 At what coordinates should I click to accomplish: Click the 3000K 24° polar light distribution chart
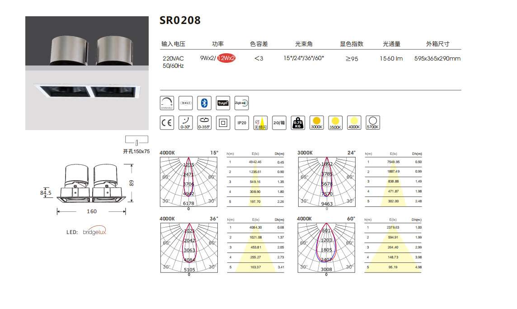[x=327, y=182]
